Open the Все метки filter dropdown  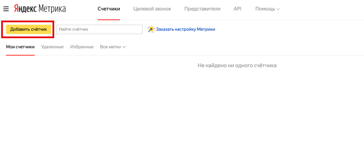pos(113,47)
